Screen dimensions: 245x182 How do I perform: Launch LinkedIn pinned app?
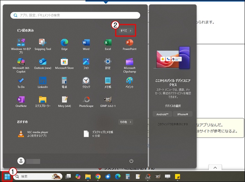(x=43, y=83)
